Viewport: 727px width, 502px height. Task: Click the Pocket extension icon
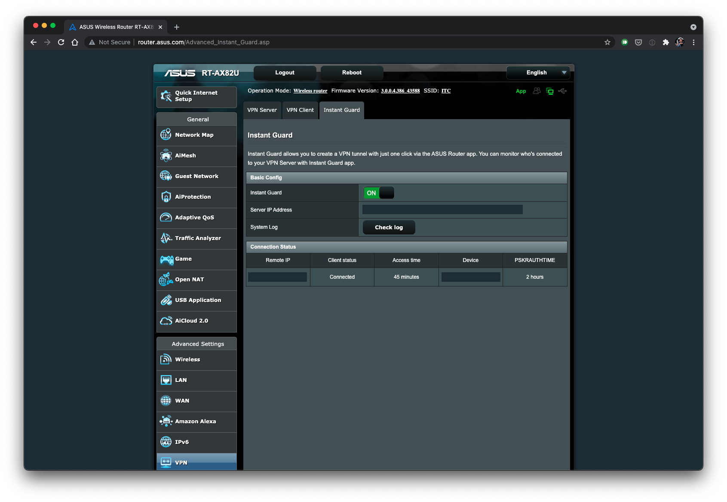coord(638,42)
